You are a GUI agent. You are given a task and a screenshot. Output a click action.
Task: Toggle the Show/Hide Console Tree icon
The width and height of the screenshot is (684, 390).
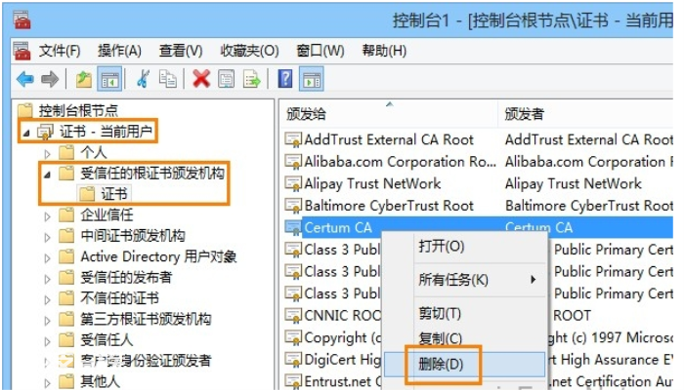109,79
